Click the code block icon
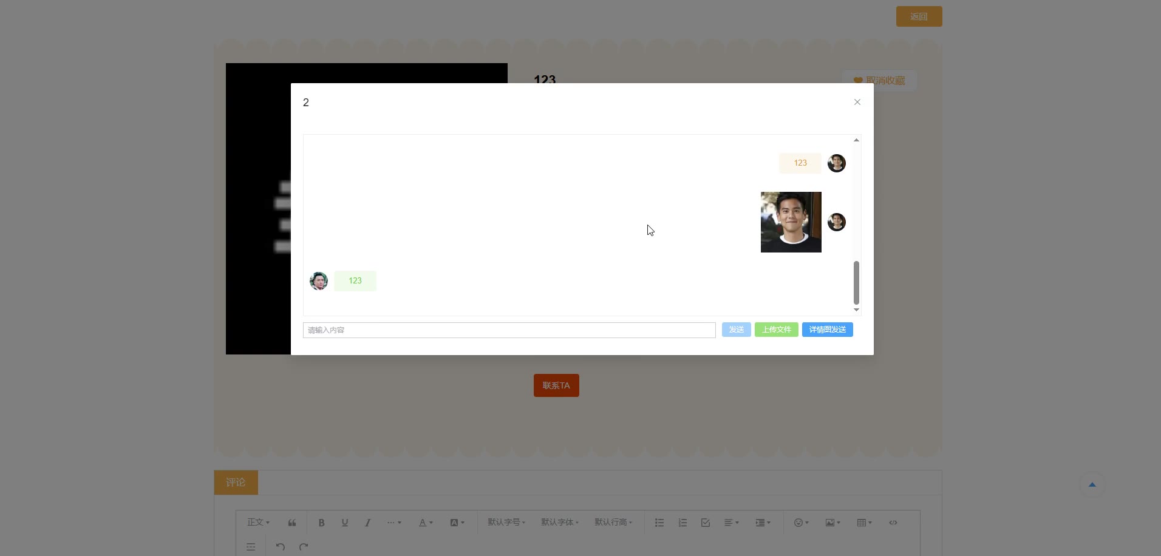 pos(893,523)
